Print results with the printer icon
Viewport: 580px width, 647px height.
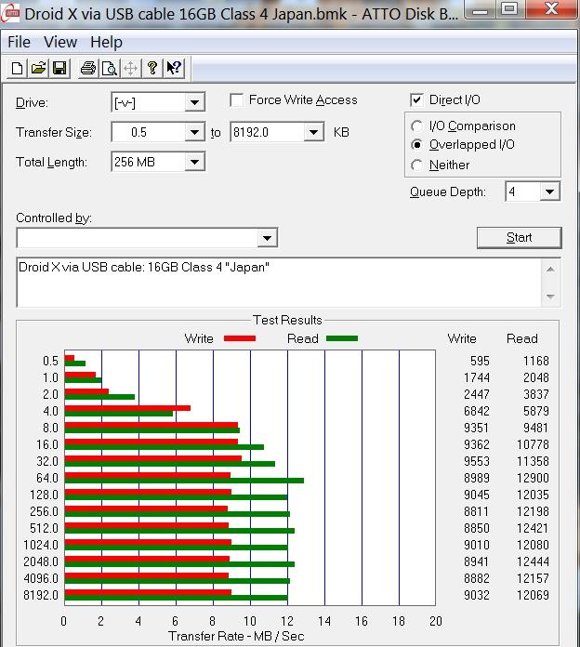tap(88, 68)
